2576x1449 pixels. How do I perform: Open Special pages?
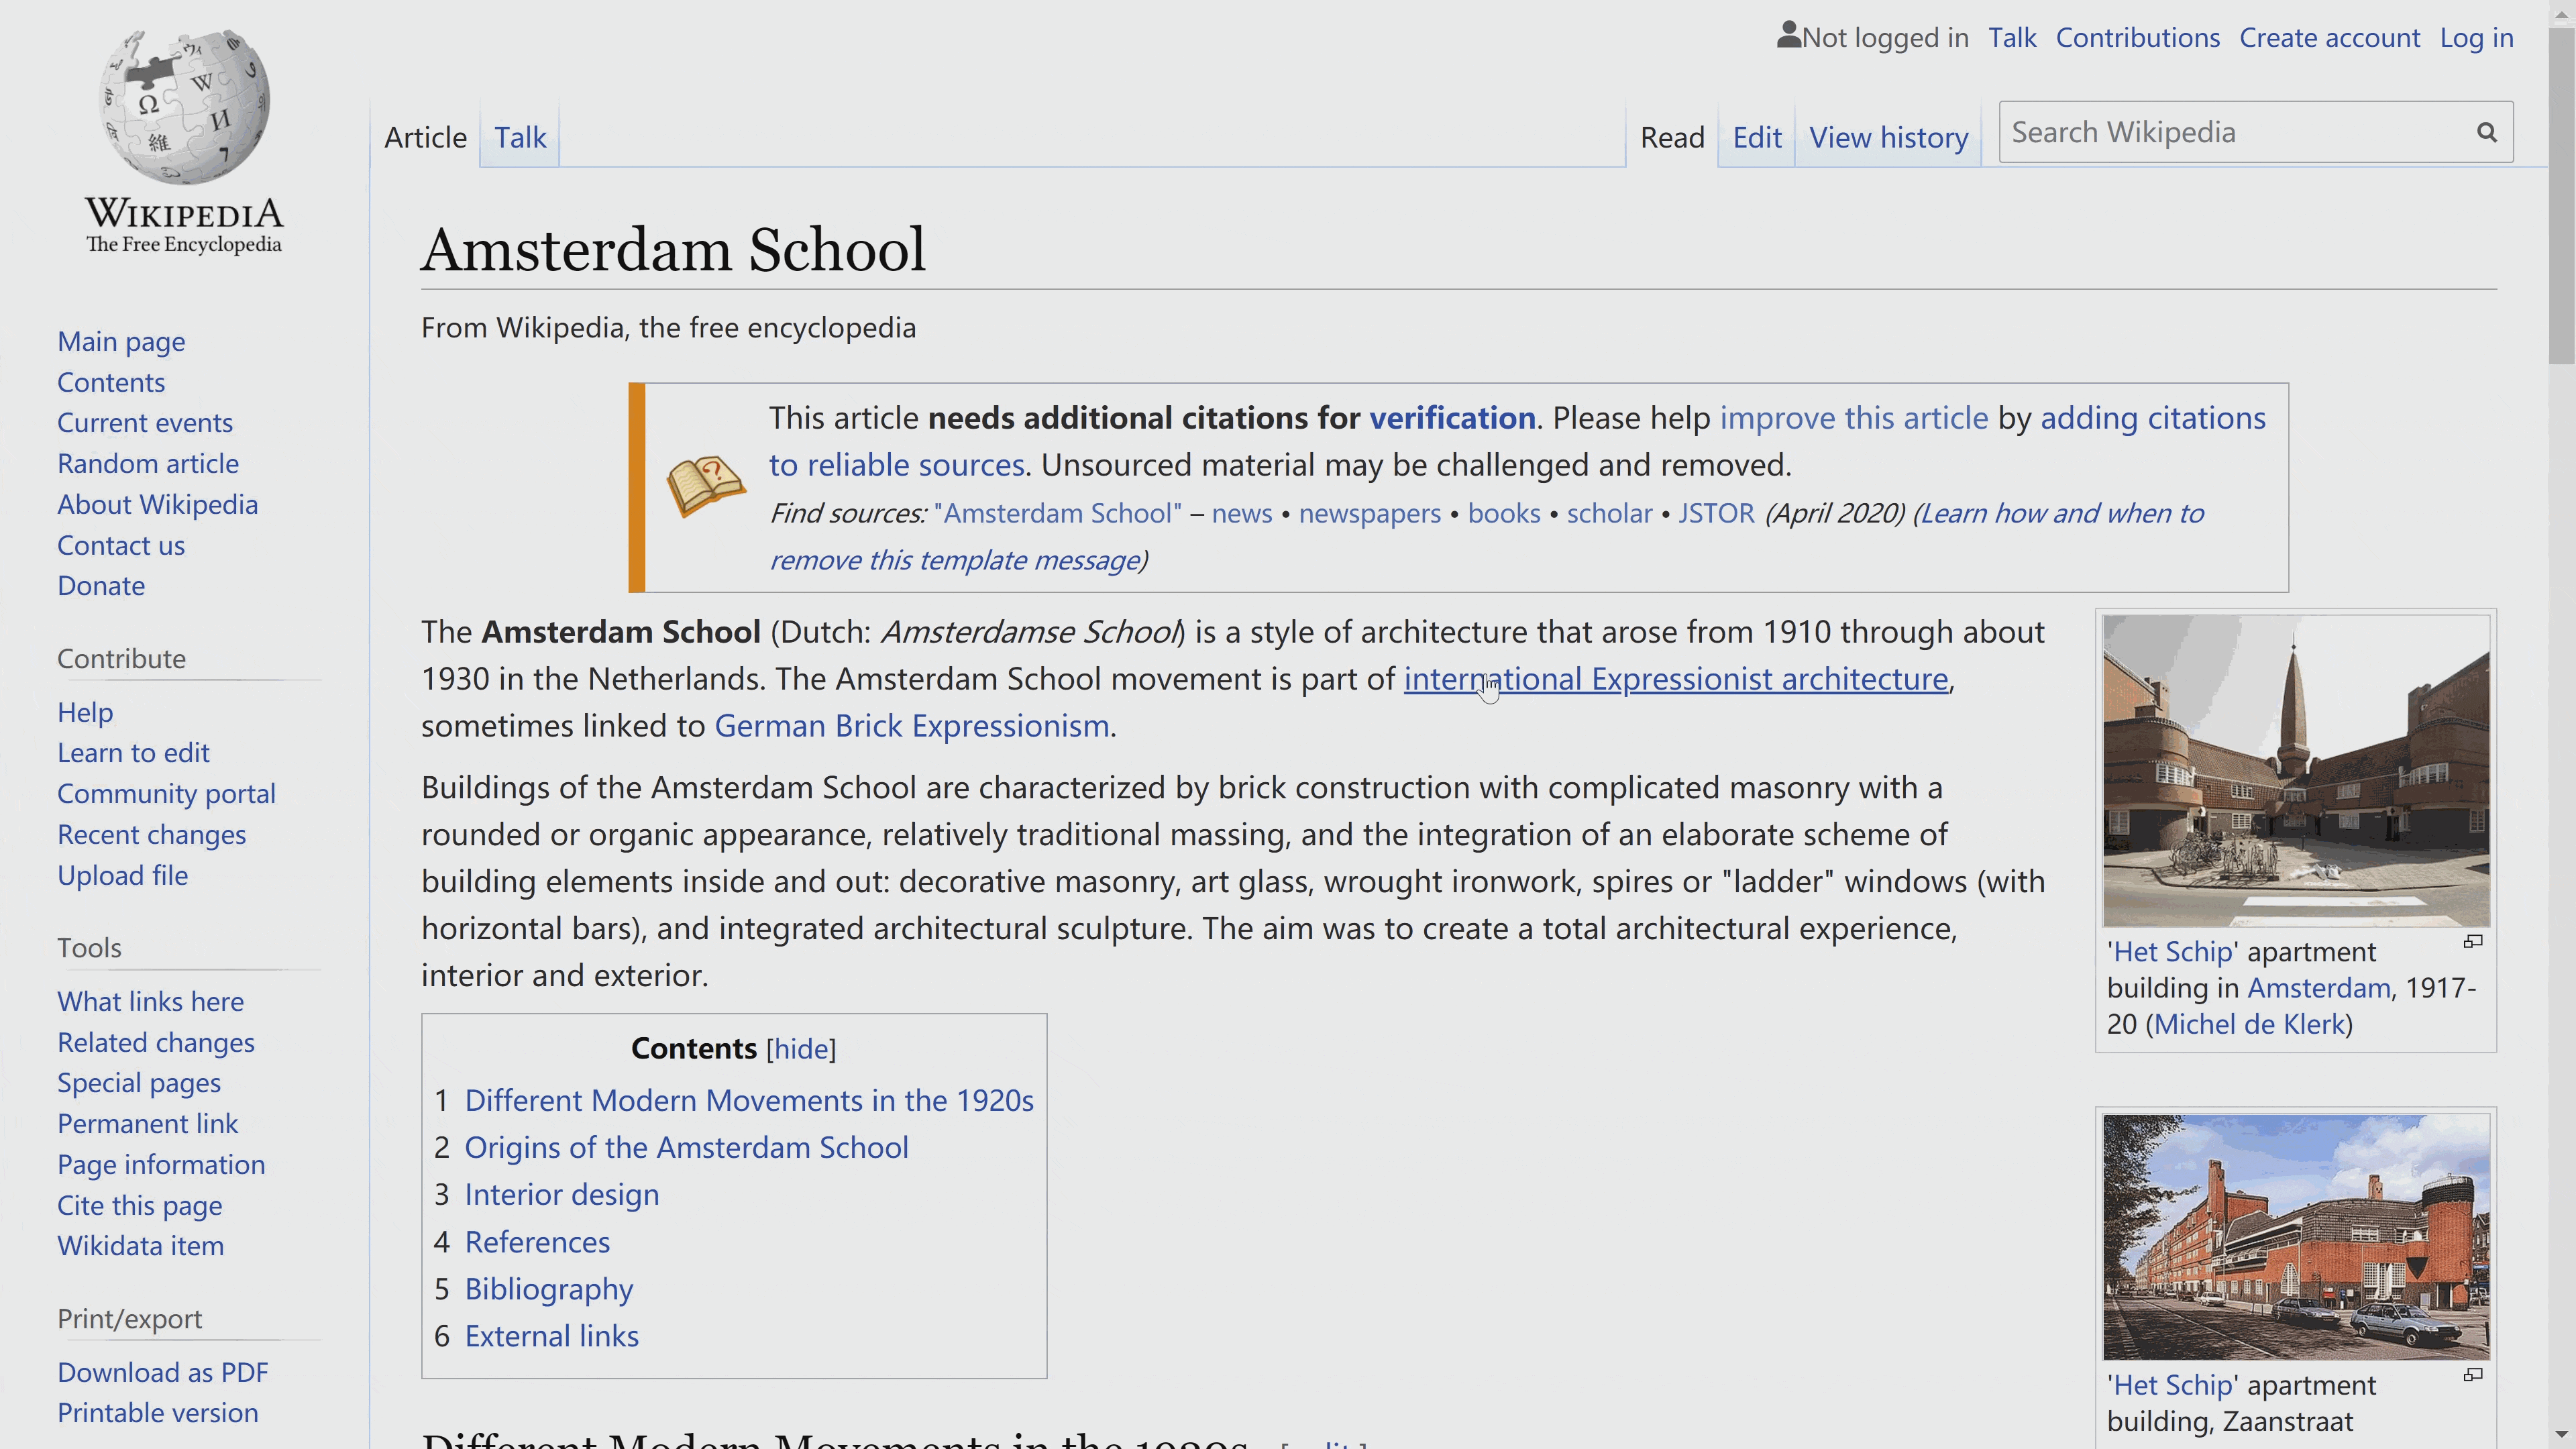(x=139, y=1083)
